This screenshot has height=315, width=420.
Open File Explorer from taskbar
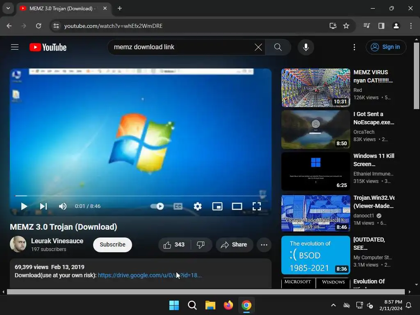pyautogui.click(x=210, y=305)
